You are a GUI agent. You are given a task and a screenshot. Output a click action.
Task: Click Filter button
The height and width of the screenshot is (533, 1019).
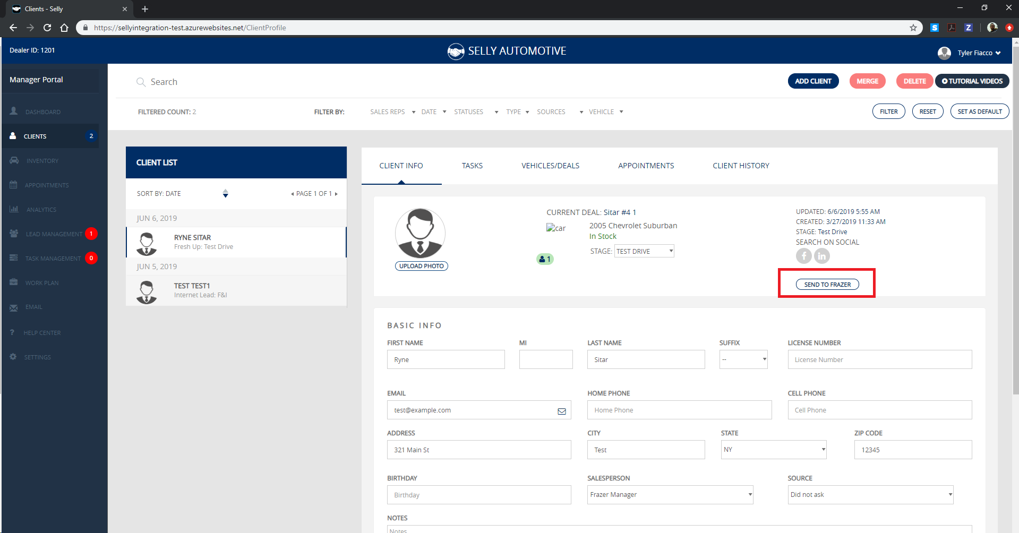[888, 111]
